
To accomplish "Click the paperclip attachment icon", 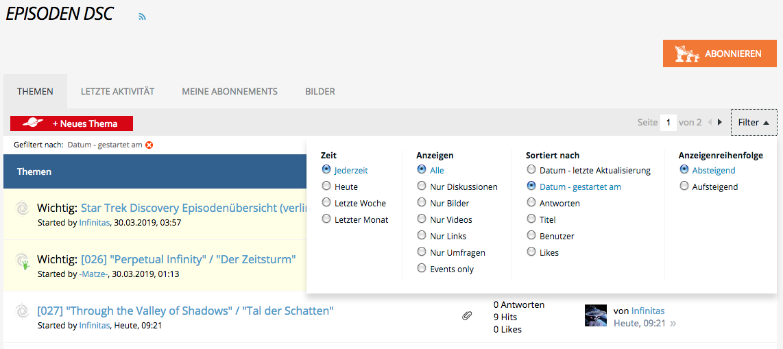I will point(467,315).
